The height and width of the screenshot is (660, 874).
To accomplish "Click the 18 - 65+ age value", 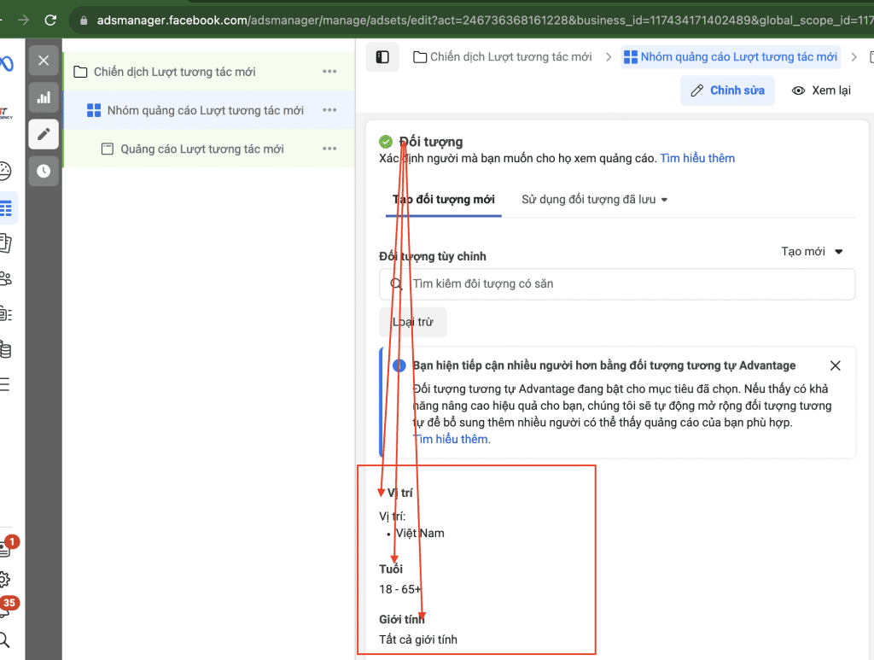I will [x=400, y=589].
